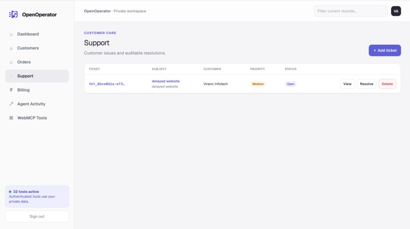Open the Orders page
Screen dimensions: 410x229
37,62
